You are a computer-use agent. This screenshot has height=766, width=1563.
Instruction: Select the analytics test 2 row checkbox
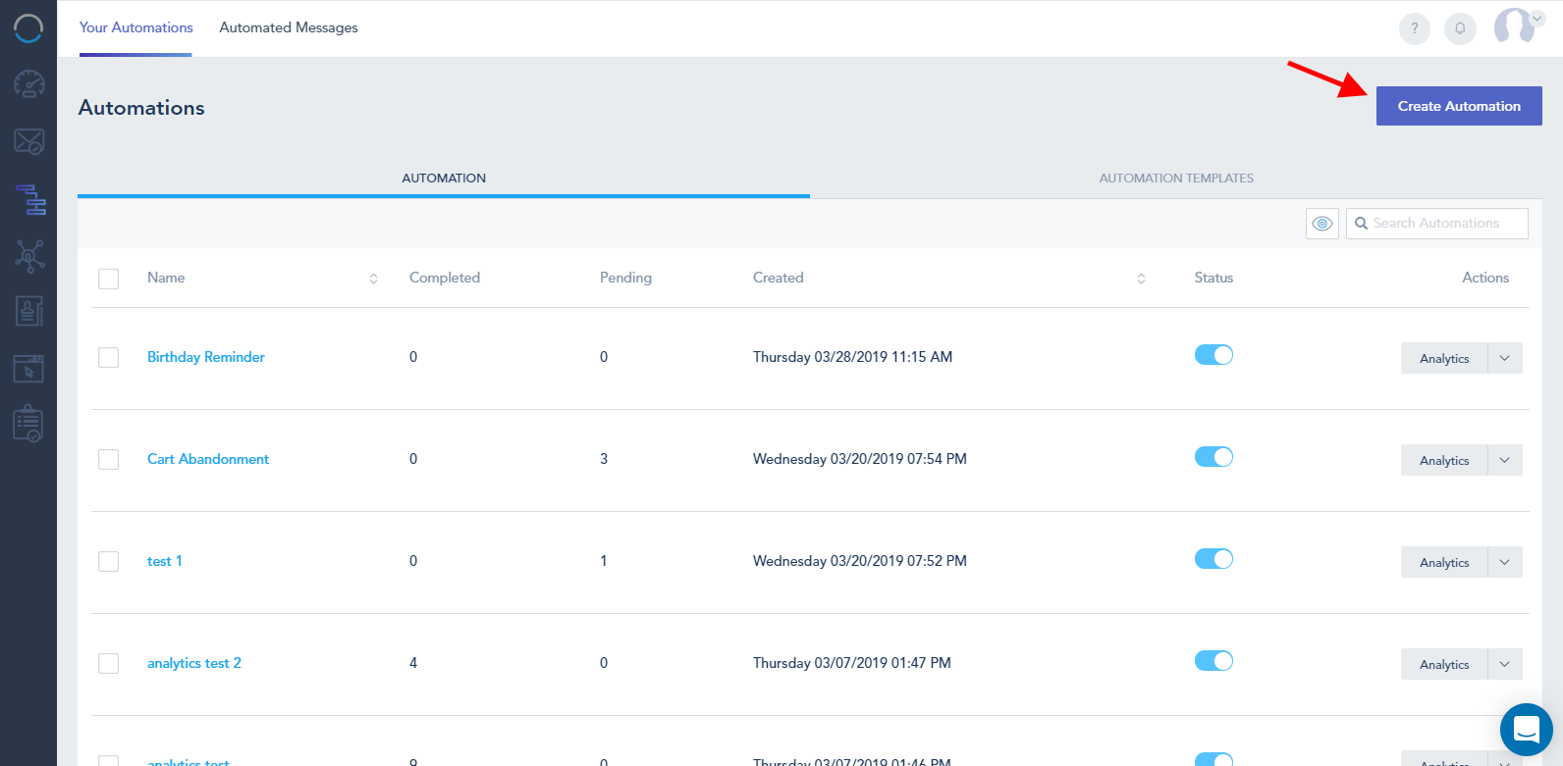[x=109, y=663]
